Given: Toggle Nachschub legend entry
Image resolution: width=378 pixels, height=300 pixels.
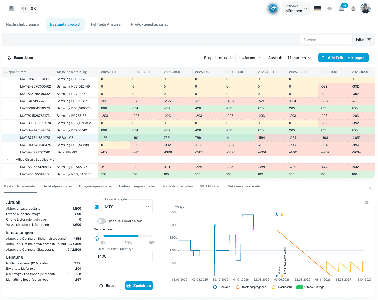Looking at the screenshot, I should pos(281,287).
